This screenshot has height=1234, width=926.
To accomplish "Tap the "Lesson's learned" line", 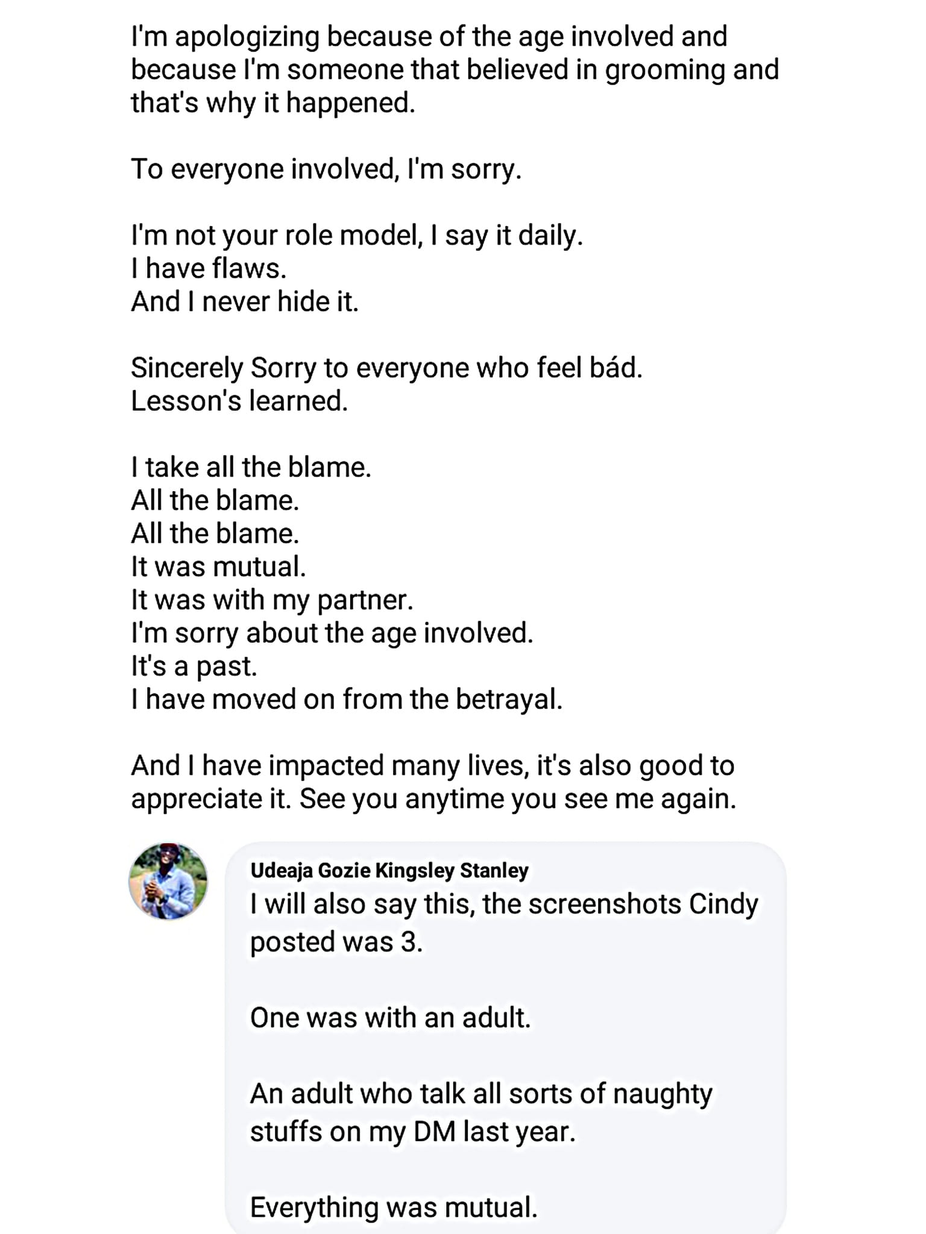I will point(239,401).
